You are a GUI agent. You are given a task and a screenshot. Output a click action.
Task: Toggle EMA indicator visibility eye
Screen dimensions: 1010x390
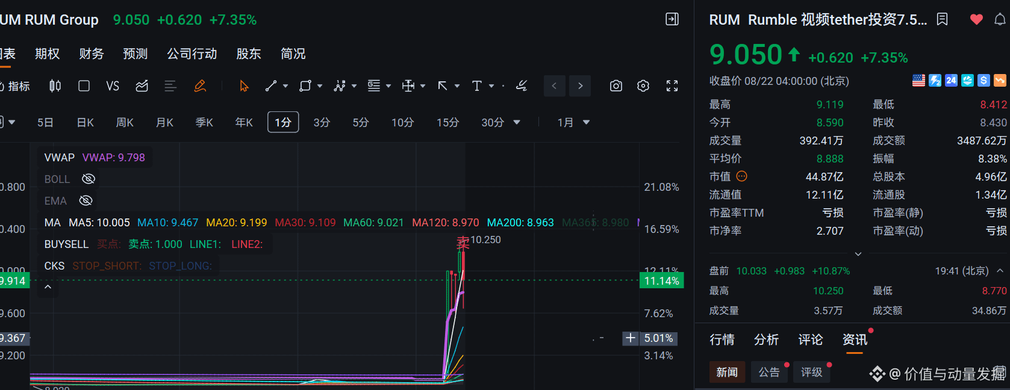click(86, 200)
